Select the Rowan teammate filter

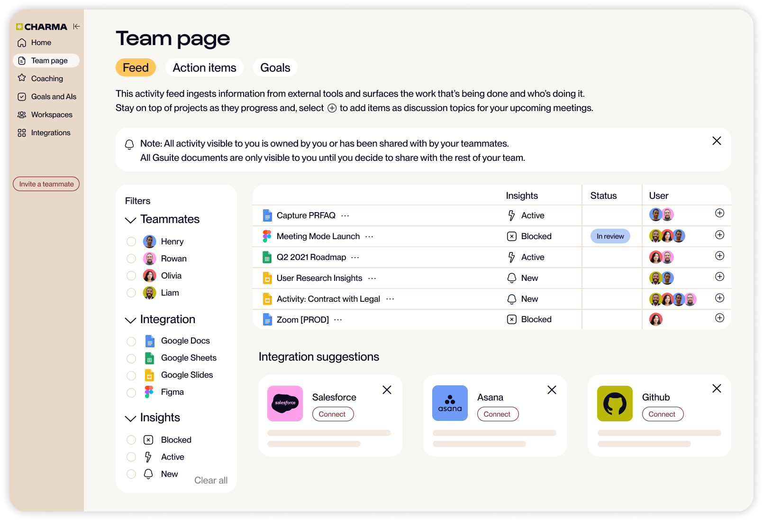(131, 259)
